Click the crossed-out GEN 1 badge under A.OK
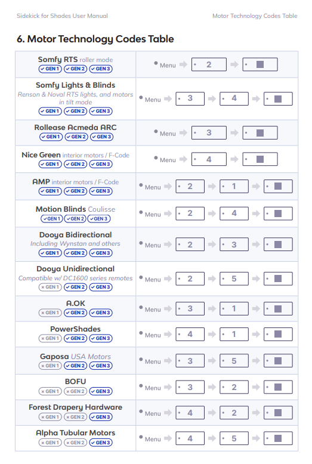312x464 pixels. pyautogui.click(x=50, y=313)
